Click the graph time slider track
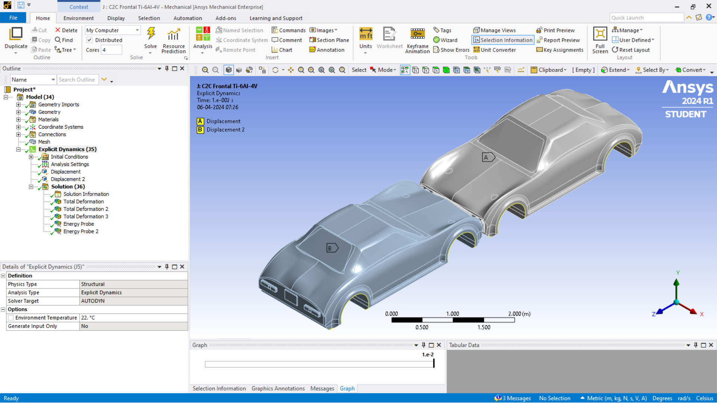Screen dimensions: 717x403 pyautogui.click(x=319, y=364)
